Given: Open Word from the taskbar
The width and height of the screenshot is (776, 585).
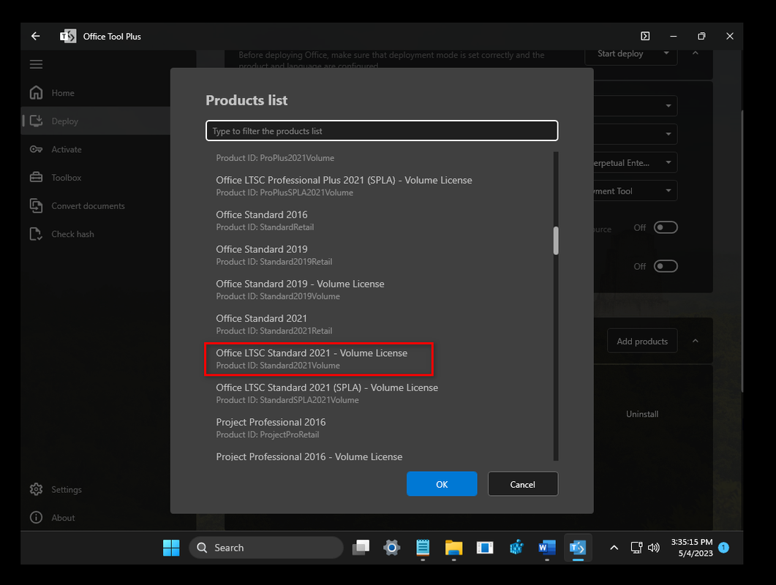Looking at the screenshot, I should click(x=547, y=548).
